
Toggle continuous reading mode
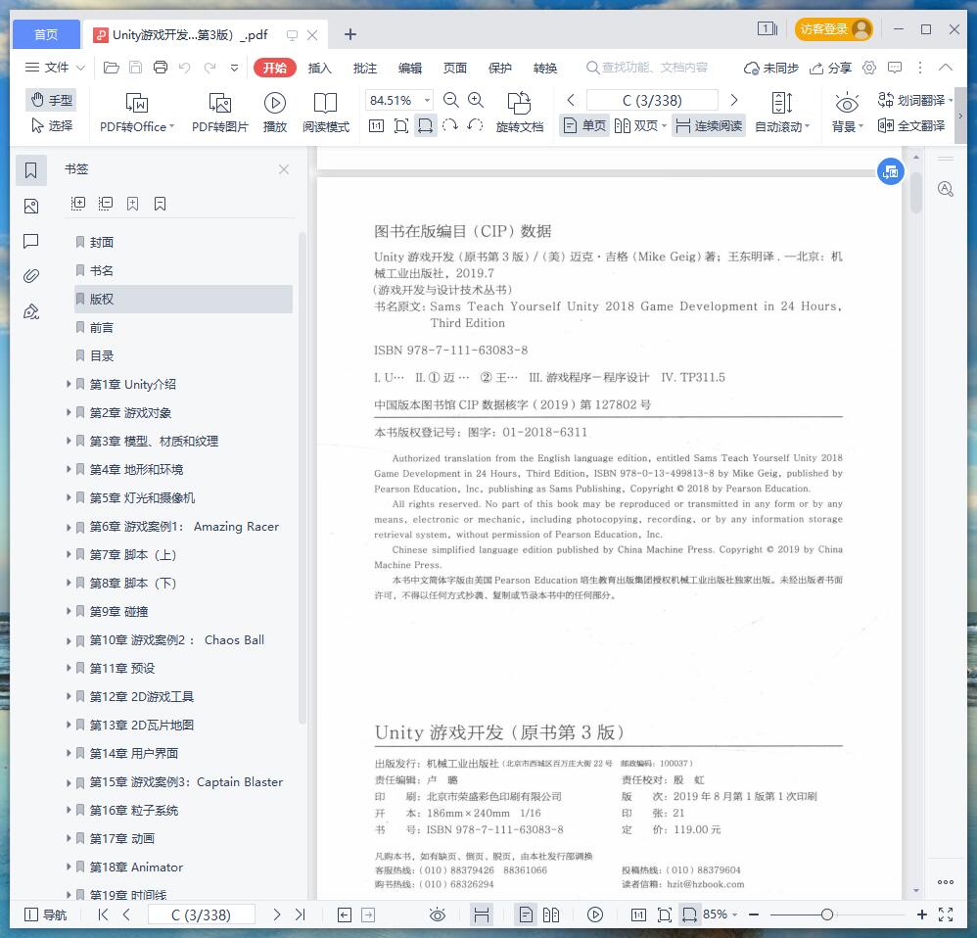click(x=709, y=126)
